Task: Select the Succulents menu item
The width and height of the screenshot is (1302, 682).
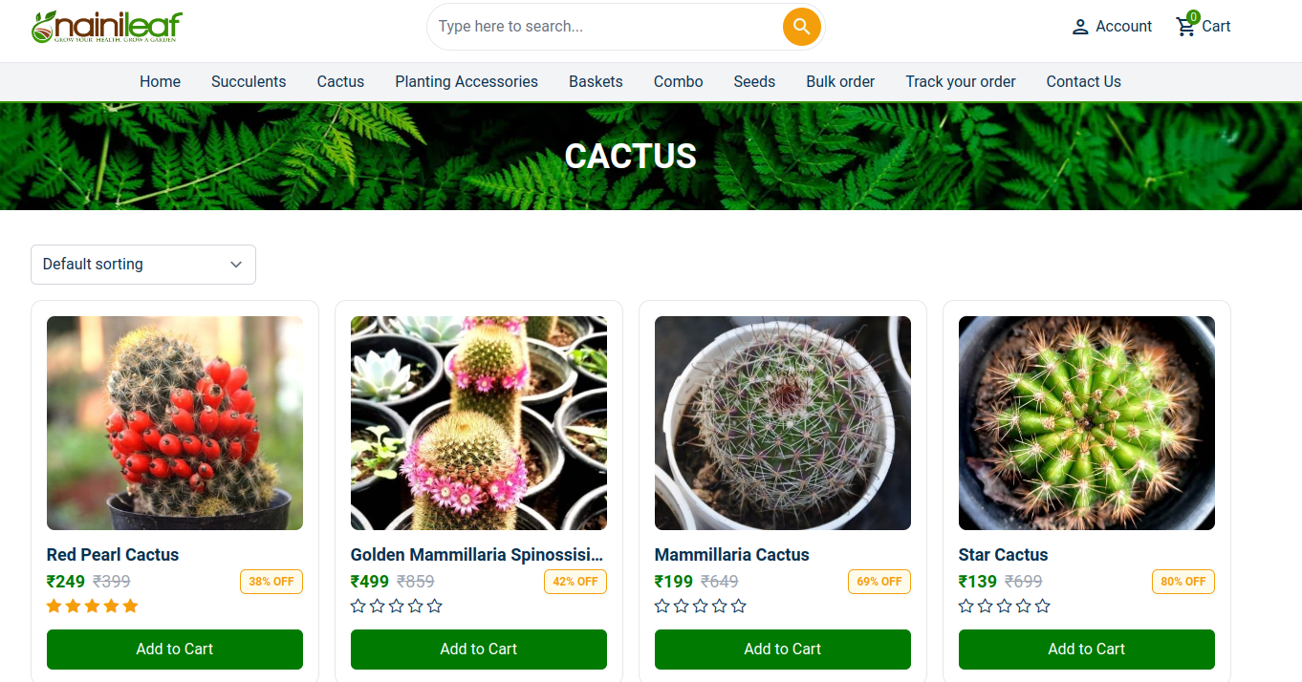Action: click(249, 81)
